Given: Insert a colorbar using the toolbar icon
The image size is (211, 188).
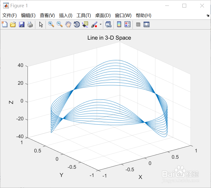Looking at the screenshot, I should point(119,25).
